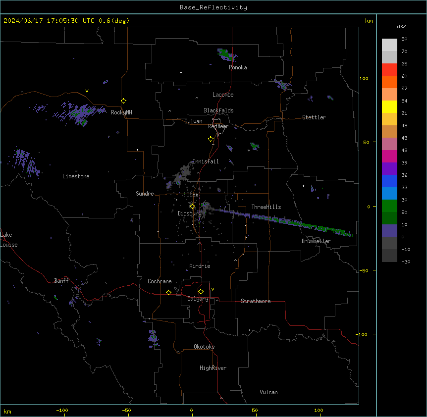Click the Ponoka city label
The height and width of the screenshot is (417, 427).
tap(238, 67)
